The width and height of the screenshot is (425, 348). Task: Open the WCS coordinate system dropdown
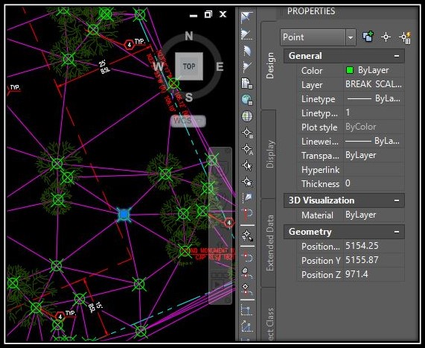[188, 121]
